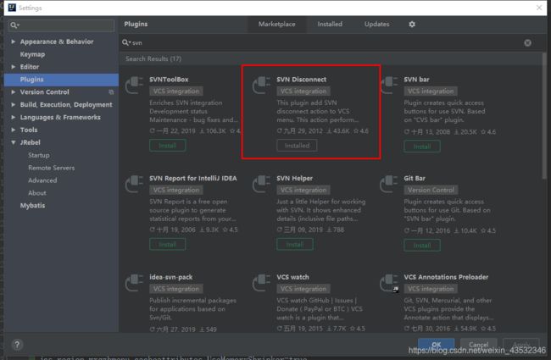Open the SVNToolBox plugin title

(169, 80)
